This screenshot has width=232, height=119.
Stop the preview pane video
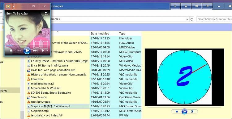[177, 112]
